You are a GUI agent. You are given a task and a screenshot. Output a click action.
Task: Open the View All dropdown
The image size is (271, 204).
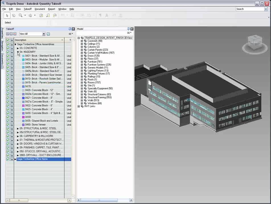44,34
